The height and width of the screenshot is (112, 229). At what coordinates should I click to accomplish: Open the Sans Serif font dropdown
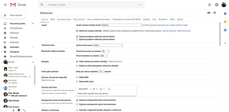pos(85,89)
